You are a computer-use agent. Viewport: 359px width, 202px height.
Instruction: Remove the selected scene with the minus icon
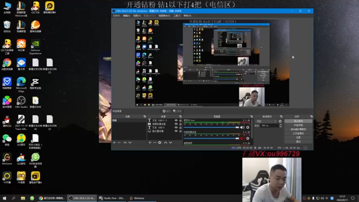click(x=119, y=142)
